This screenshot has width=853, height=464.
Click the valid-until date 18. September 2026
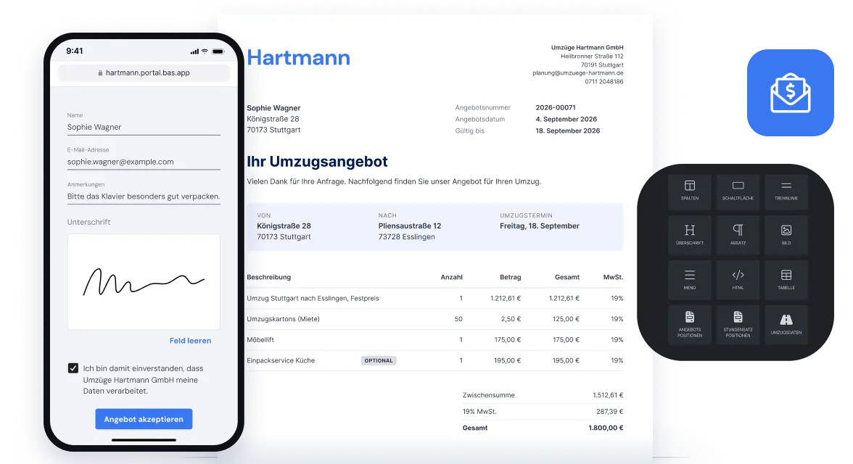point(568,131)
